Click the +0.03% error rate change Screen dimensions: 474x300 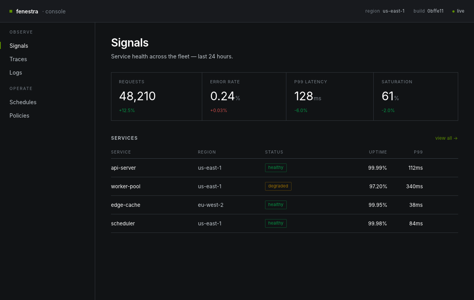pos(218,111)
